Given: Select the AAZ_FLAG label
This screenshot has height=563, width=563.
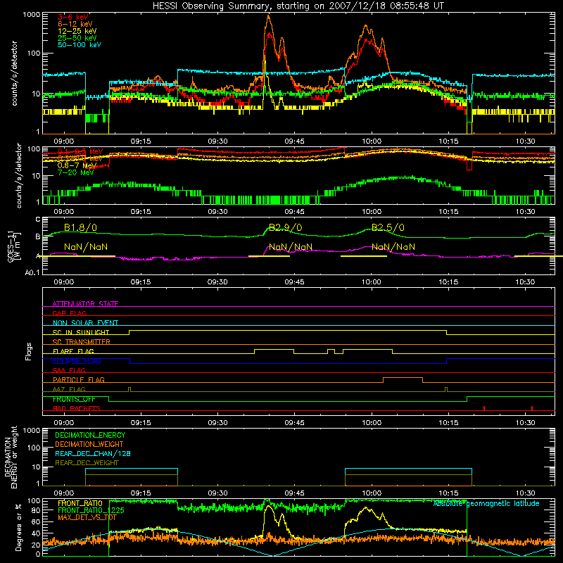Looking at the screenshot, I should [x=69, y=389].
